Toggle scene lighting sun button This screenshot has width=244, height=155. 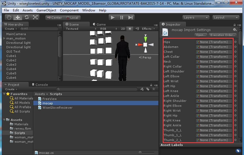click(x=130, y=29)
